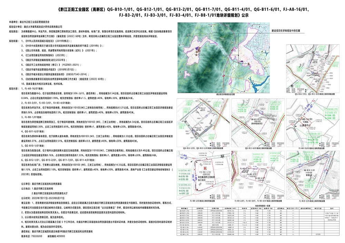The height and width of the screenshot is (243, 345).
Task: Click the postal code '邮政编码:409000'
Action: point(56,236)
